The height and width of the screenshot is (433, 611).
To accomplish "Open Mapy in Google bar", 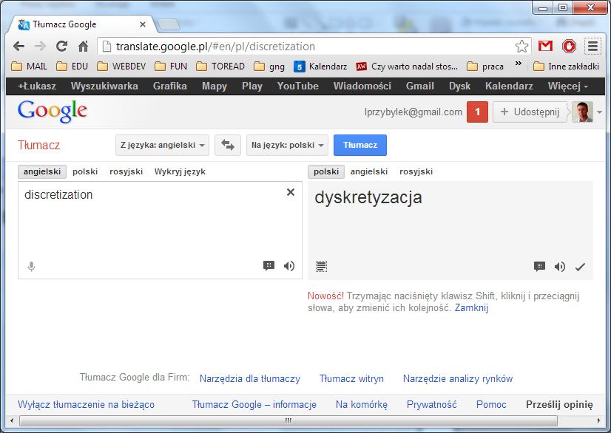I will point(215,86).
